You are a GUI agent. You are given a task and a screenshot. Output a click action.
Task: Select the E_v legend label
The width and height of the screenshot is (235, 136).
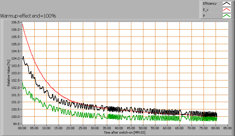pos(206,10)
